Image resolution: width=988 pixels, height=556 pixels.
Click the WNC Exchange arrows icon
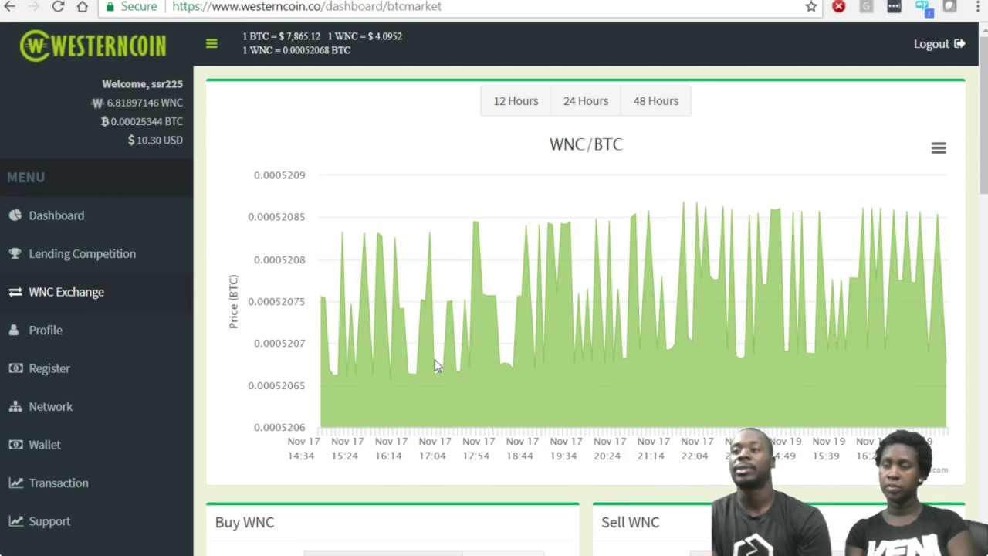pos(15,292)
